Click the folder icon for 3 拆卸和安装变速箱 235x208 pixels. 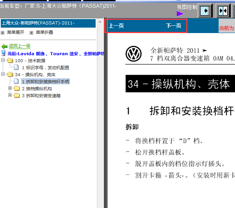pyautogui.click(x=17, y=95)
